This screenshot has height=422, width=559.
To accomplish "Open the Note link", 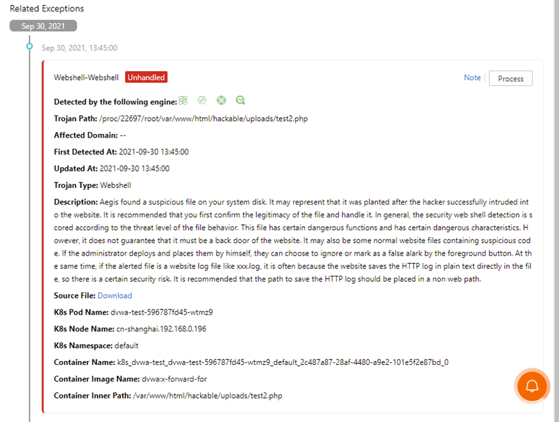I will pos(472,78).
